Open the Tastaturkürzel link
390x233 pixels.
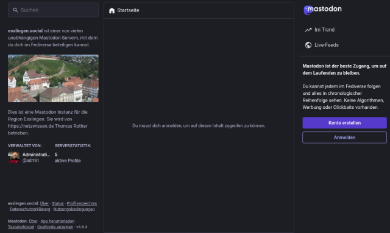coord(21,227)
